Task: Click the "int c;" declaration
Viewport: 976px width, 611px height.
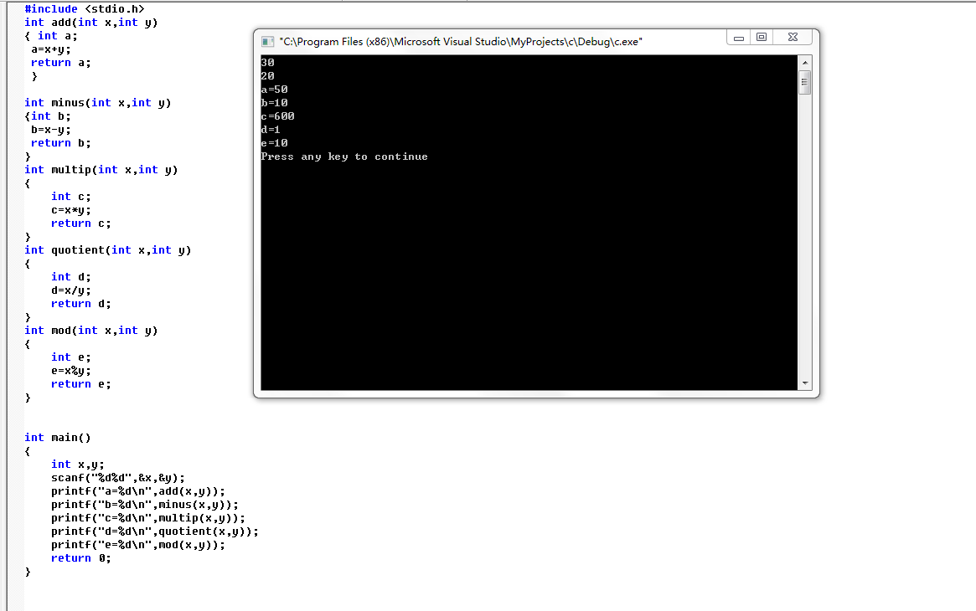Action: click(71, 197)
